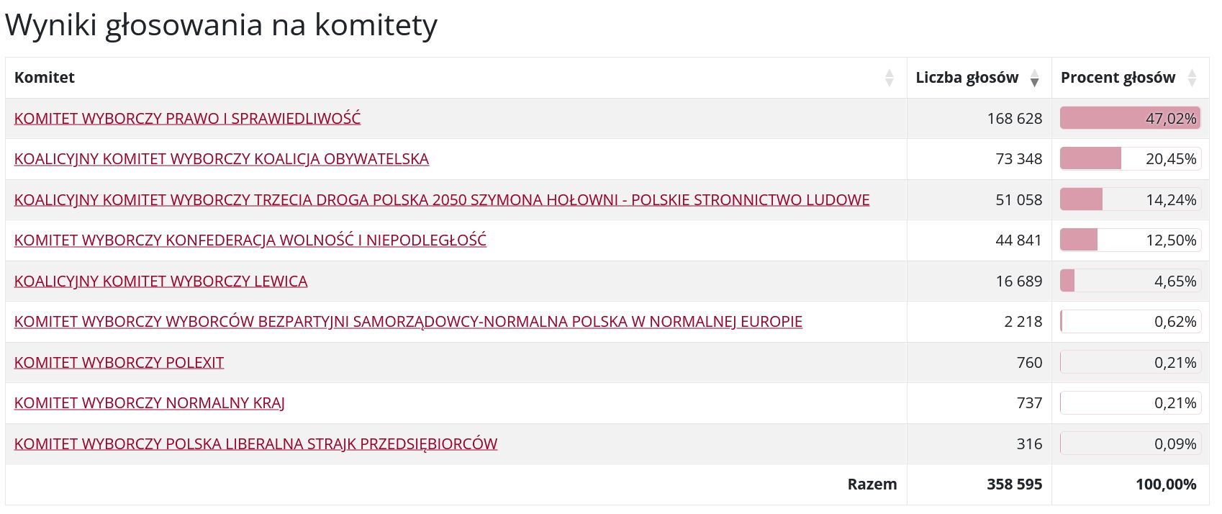Screen dimensions: 1222x514
Task: Open Bezpartyjni Samorządowcy committee link
Action: 407,322
